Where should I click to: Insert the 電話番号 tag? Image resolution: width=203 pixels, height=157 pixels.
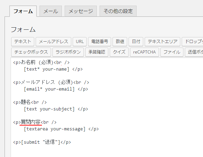[x=100, y=42]
